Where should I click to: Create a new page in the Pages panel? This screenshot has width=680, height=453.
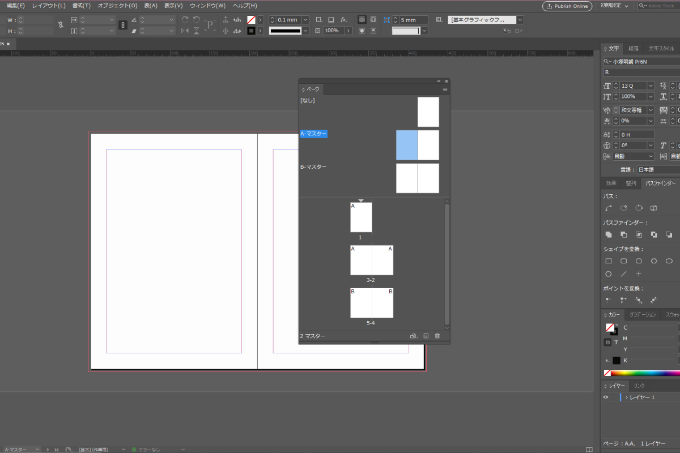pos(426,336)
